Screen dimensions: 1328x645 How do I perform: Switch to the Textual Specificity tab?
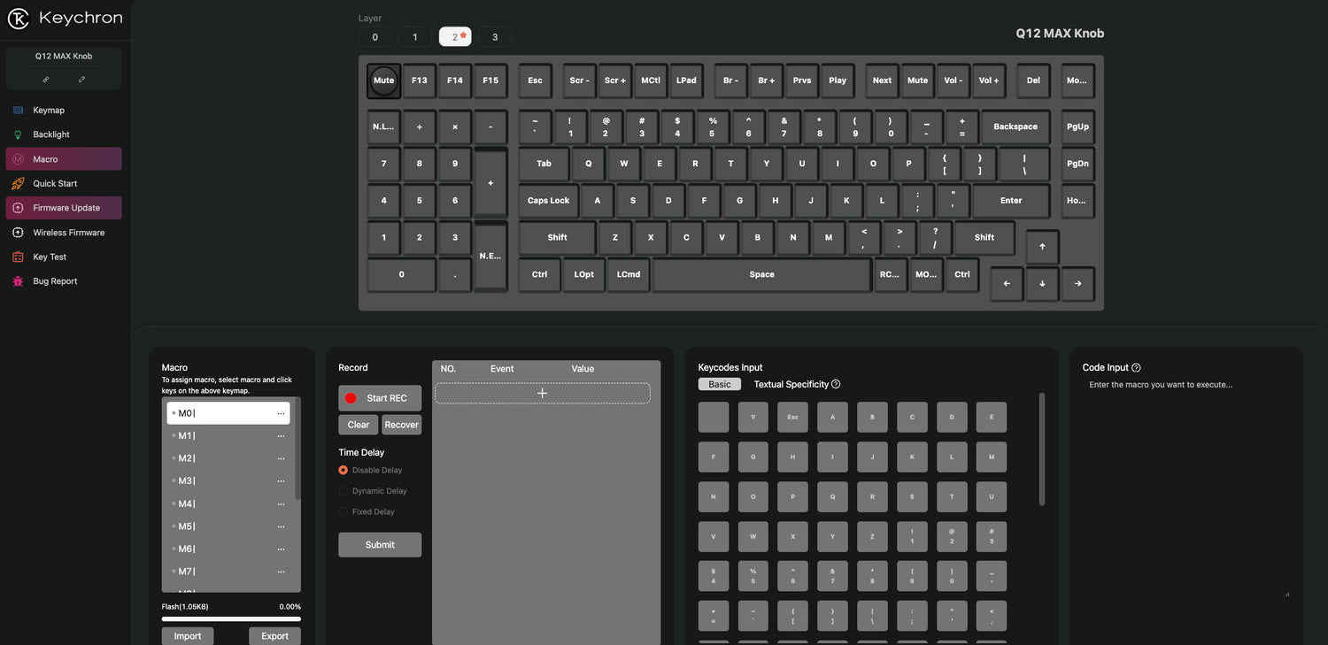coord(791,384)
